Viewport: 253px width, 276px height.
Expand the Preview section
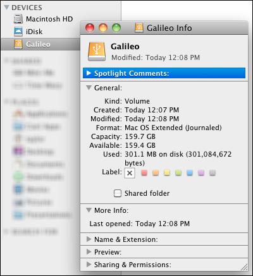[x=89, y=252]
